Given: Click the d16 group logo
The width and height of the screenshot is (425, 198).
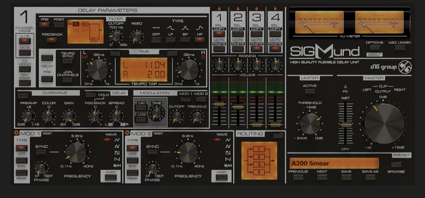Looking at the screenshot, I should 391,67.
